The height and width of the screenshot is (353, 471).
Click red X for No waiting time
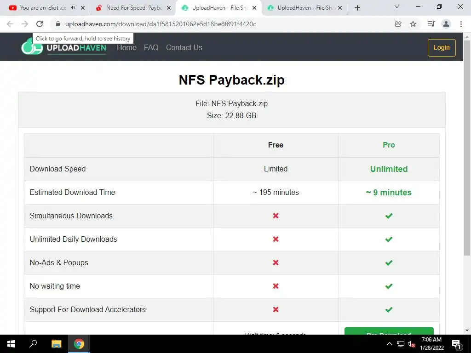[x=276, y=286]
